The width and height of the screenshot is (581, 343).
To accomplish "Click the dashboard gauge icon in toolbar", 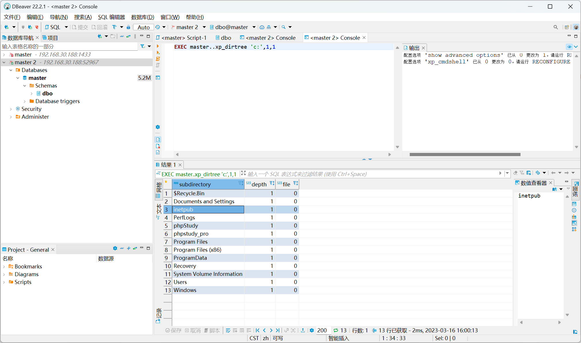I will point(262,27).
